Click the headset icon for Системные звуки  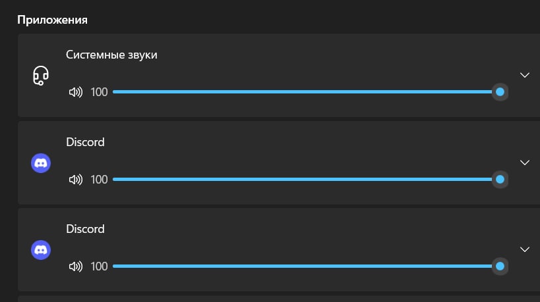pyautogui.click(x=41, y=76)
